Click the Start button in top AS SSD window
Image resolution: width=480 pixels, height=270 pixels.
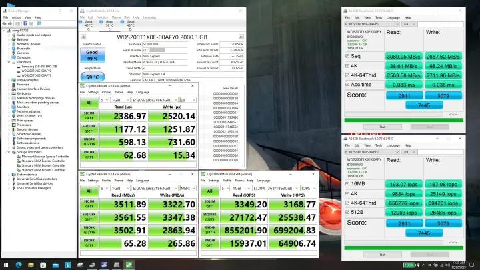click(383, 127)
